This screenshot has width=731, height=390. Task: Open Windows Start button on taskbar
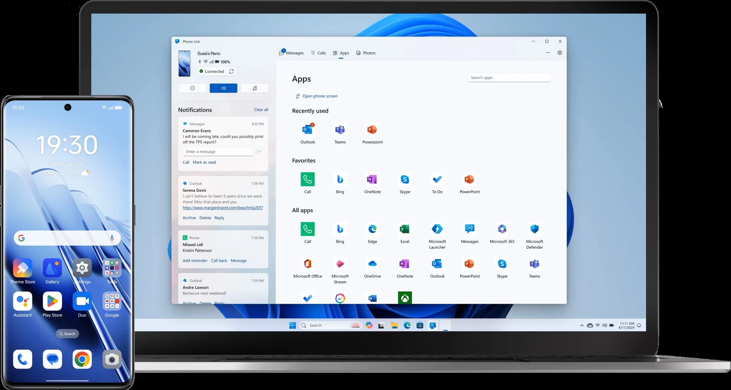pos(292,325)
